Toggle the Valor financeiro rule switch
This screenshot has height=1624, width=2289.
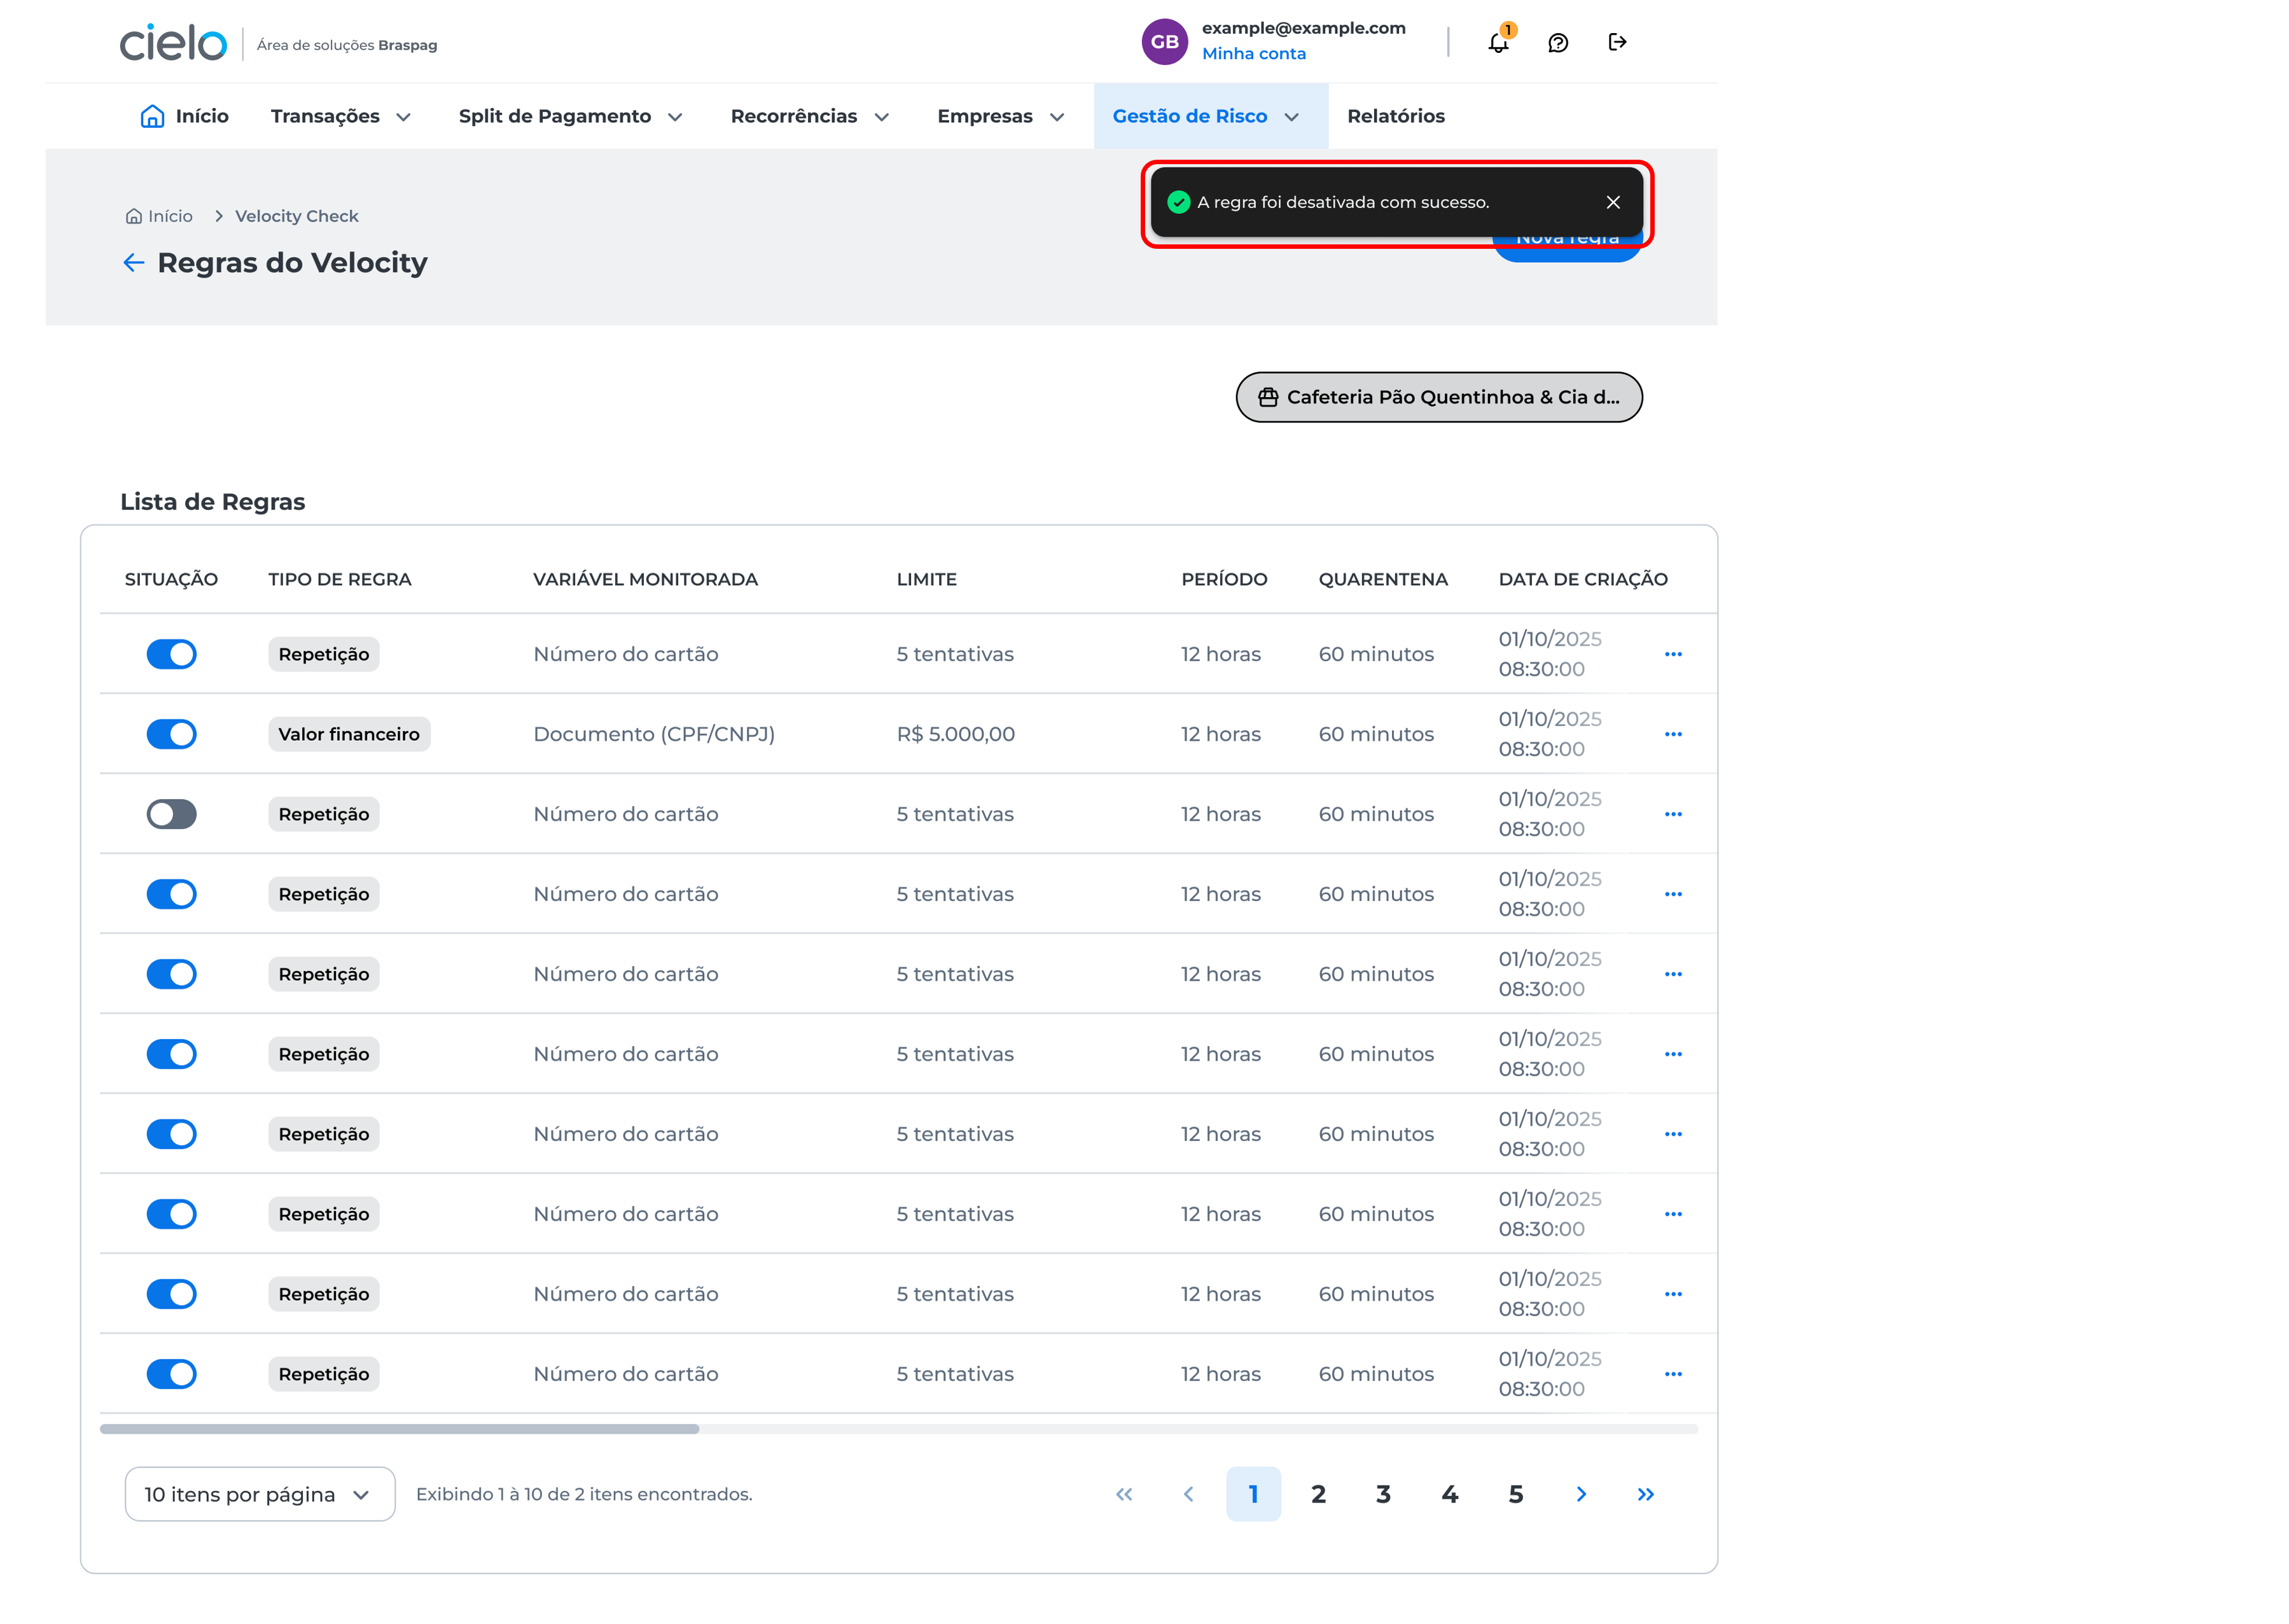coord(172,734)
